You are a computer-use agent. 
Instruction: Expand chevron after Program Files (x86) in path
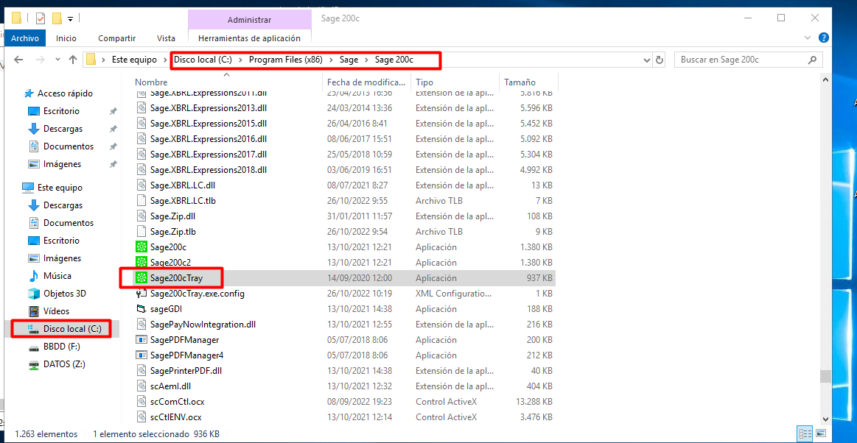(331, 60)
